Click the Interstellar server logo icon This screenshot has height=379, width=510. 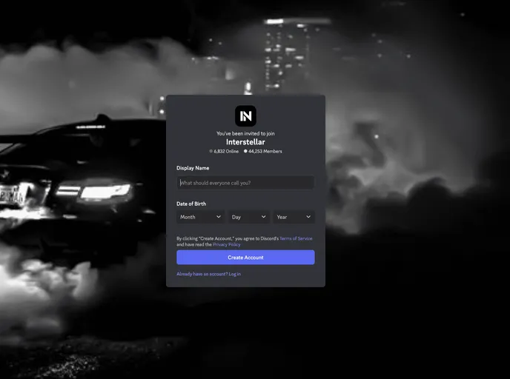(245, 116)
